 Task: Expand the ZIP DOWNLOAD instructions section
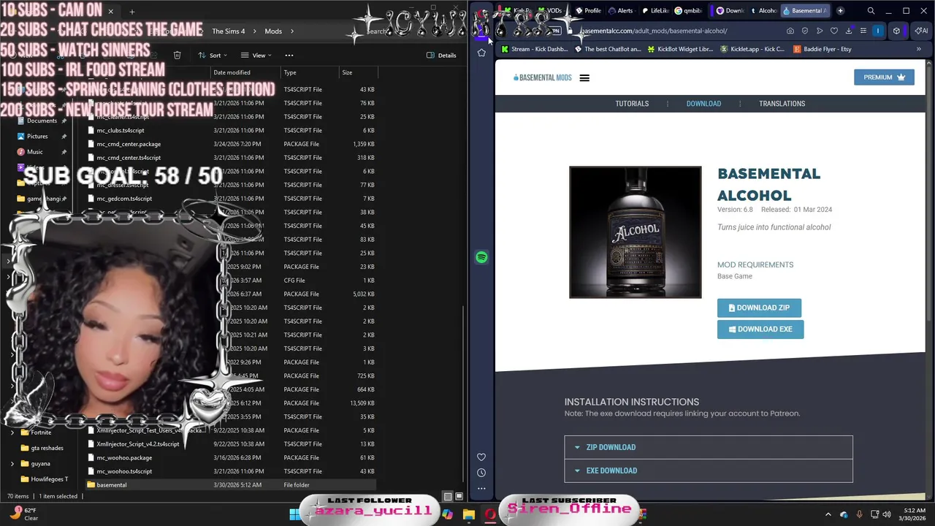point(708,447)
